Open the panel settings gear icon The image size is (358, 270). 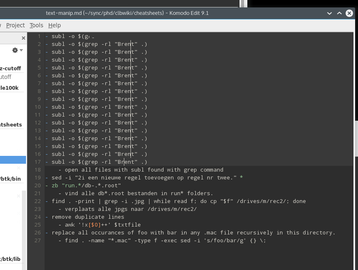pos(14,50)
